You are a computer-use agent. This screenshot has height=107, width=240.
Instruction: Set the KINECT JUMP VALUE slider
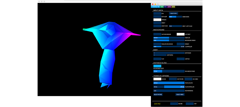coord(175,26)
